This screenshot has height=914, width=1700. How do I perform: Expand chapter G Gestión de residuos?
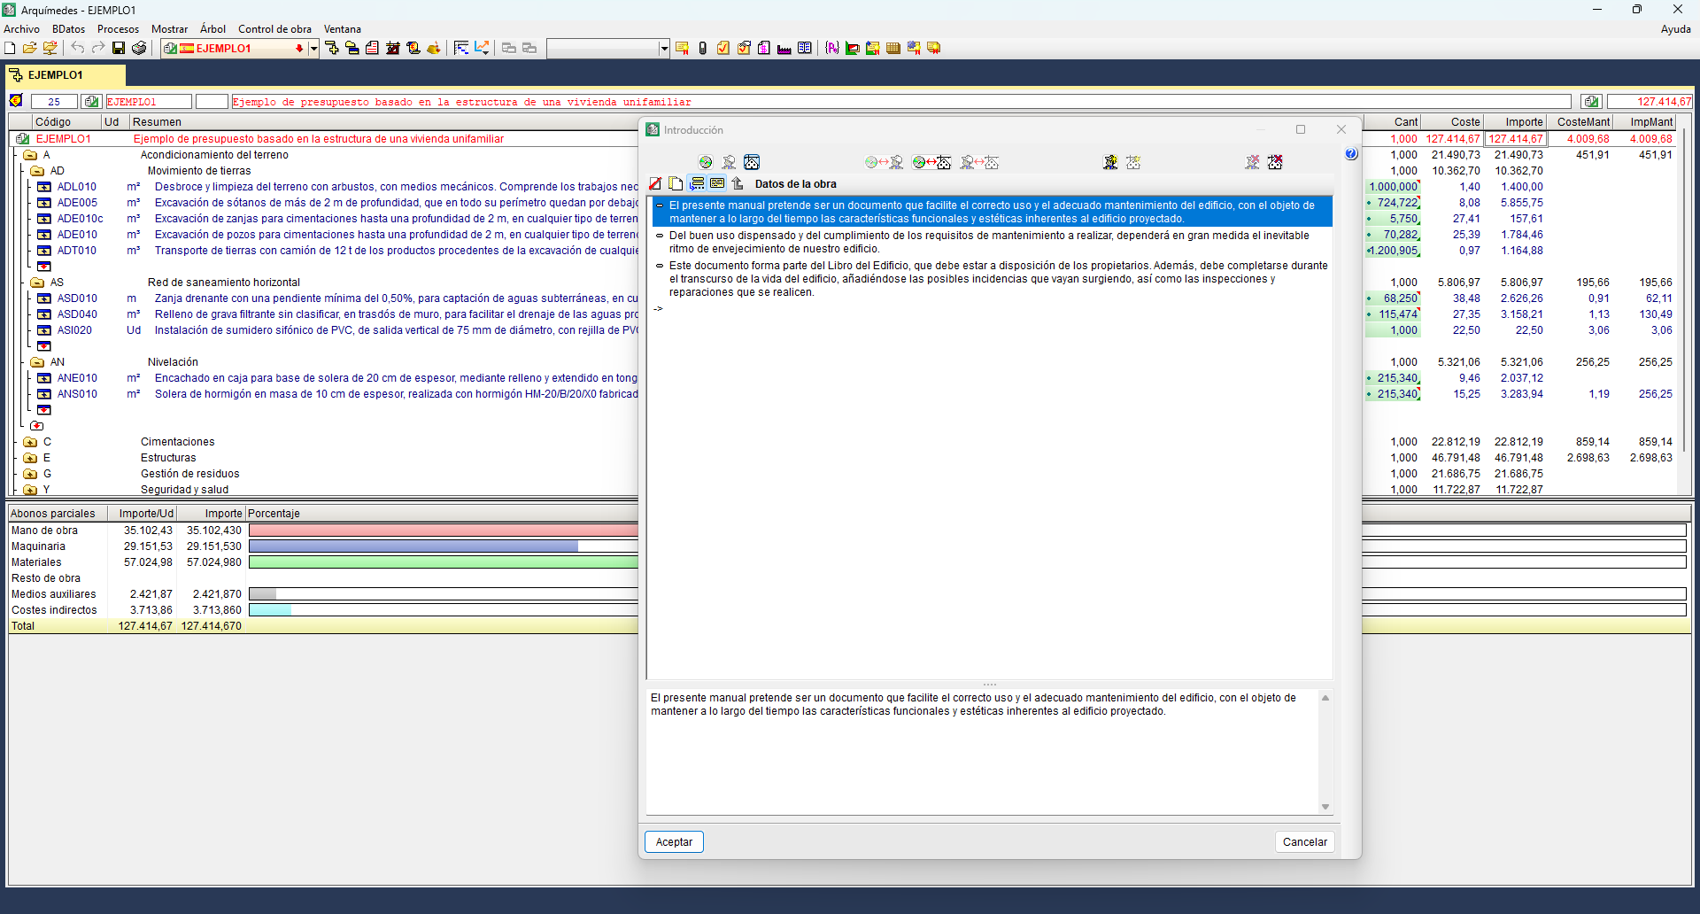pyautogui.click(x=30, y=474)
